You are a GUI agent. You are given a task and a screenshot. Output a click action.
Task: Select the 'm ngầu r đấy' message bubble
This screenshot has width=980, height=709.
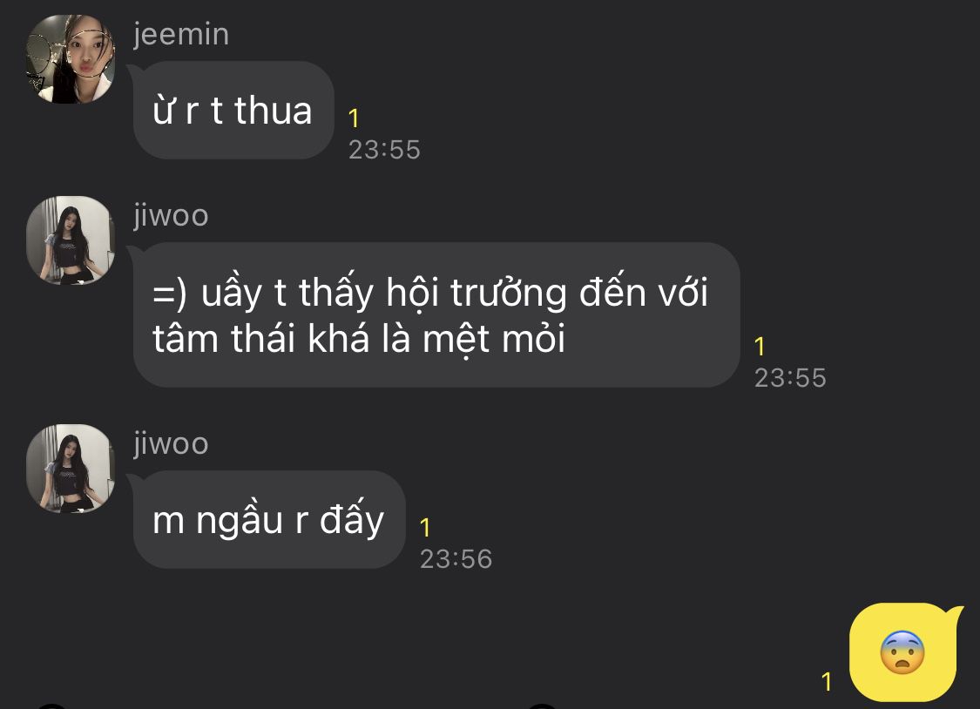click(x=269, y=519)
